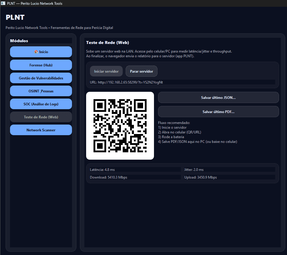Select the Teste de Rede (Web) tab

41,117
